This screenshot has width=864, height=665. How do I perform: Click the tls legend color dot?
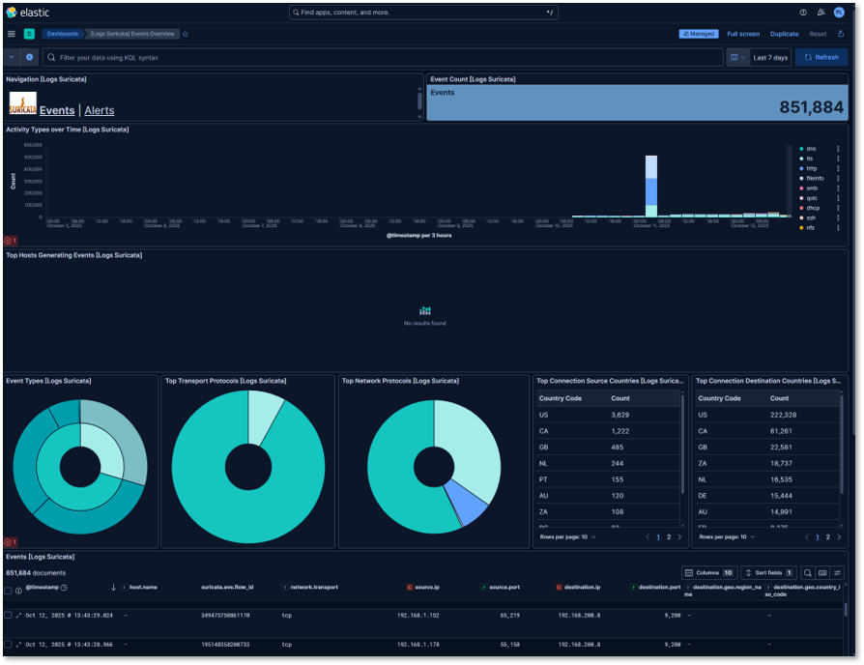[801, 159]
